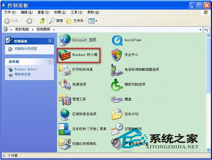
Task: Click the scrollbar down arrow
Action: 208,150
